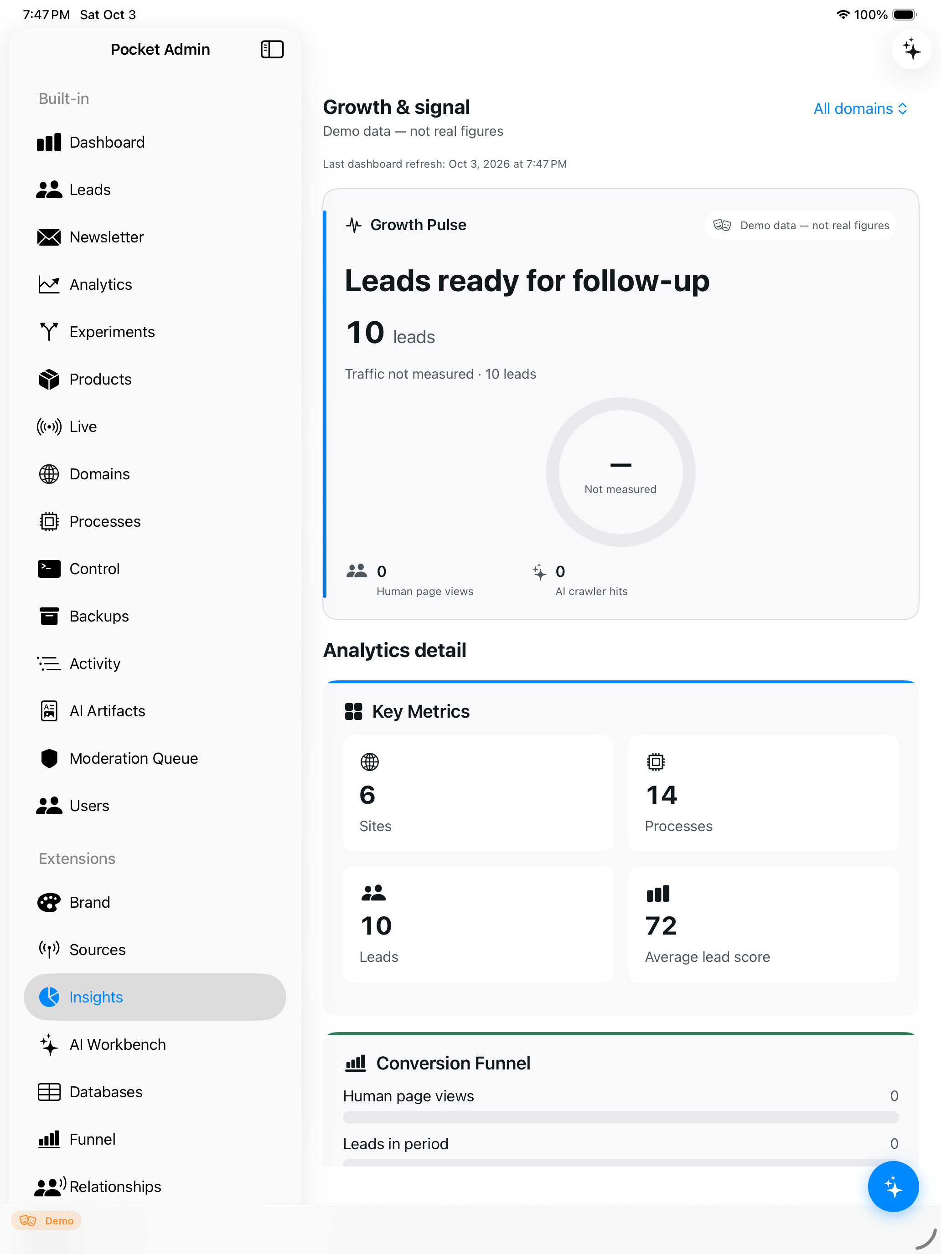Viewport: 941px width, 1254px height.
Task: Select Analytics in the sidebar
Action: pos(154,285)
